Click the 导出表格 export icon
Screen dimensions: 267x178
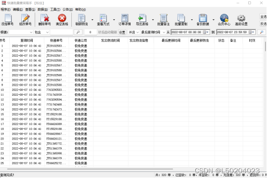142,20
